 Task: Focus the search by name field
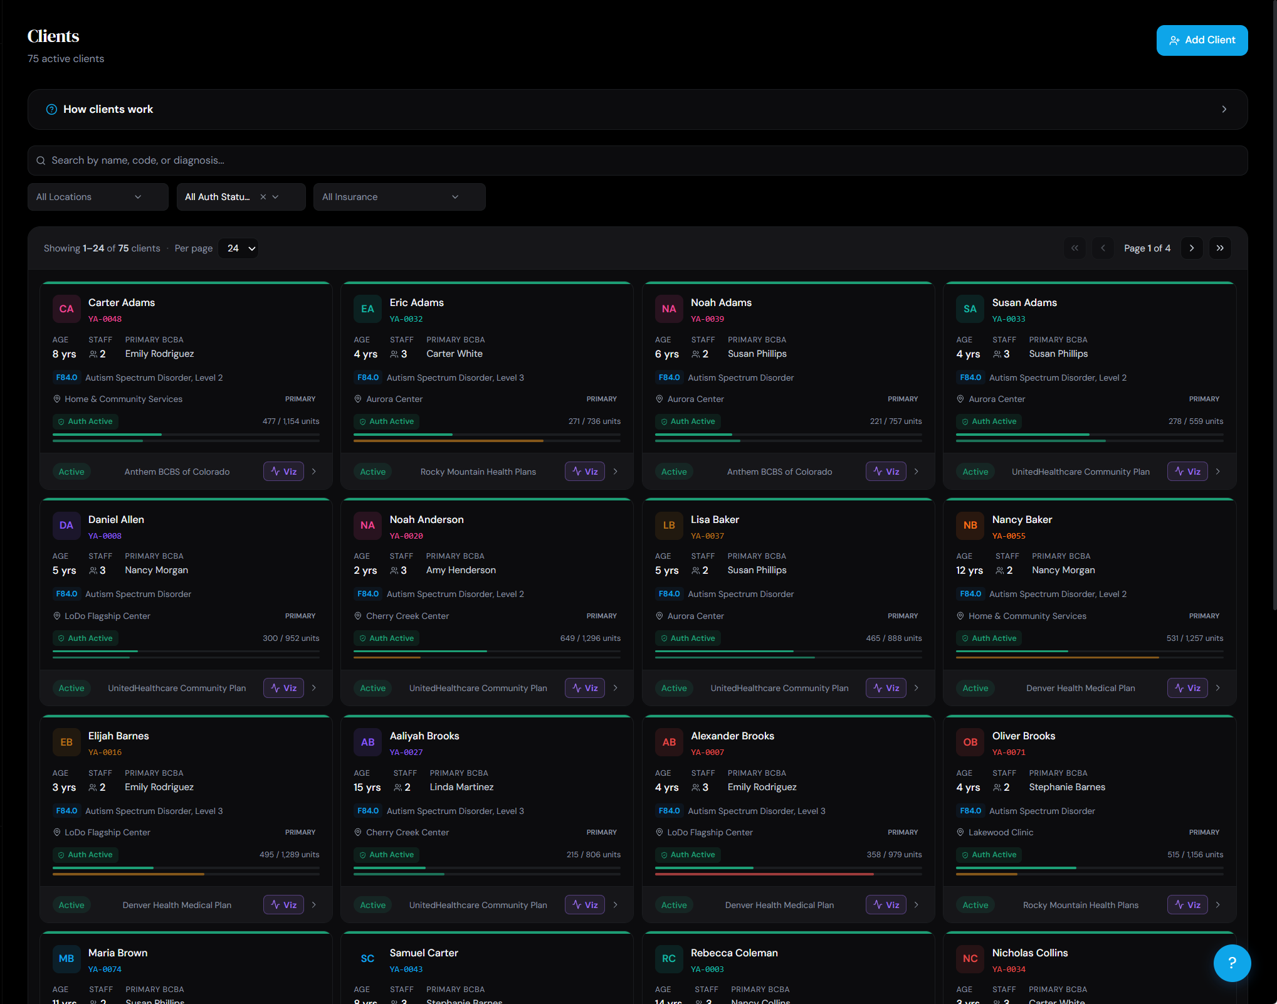pyautogui.click(x=638, y=161)
